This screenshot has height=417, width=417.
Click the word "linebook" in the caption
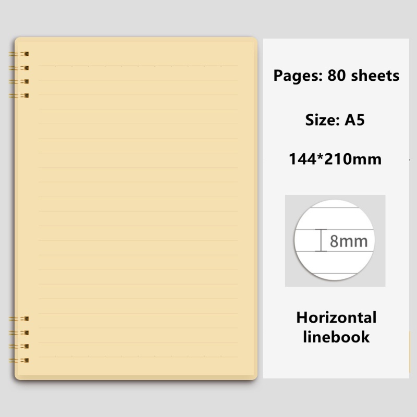pos(336,337)
